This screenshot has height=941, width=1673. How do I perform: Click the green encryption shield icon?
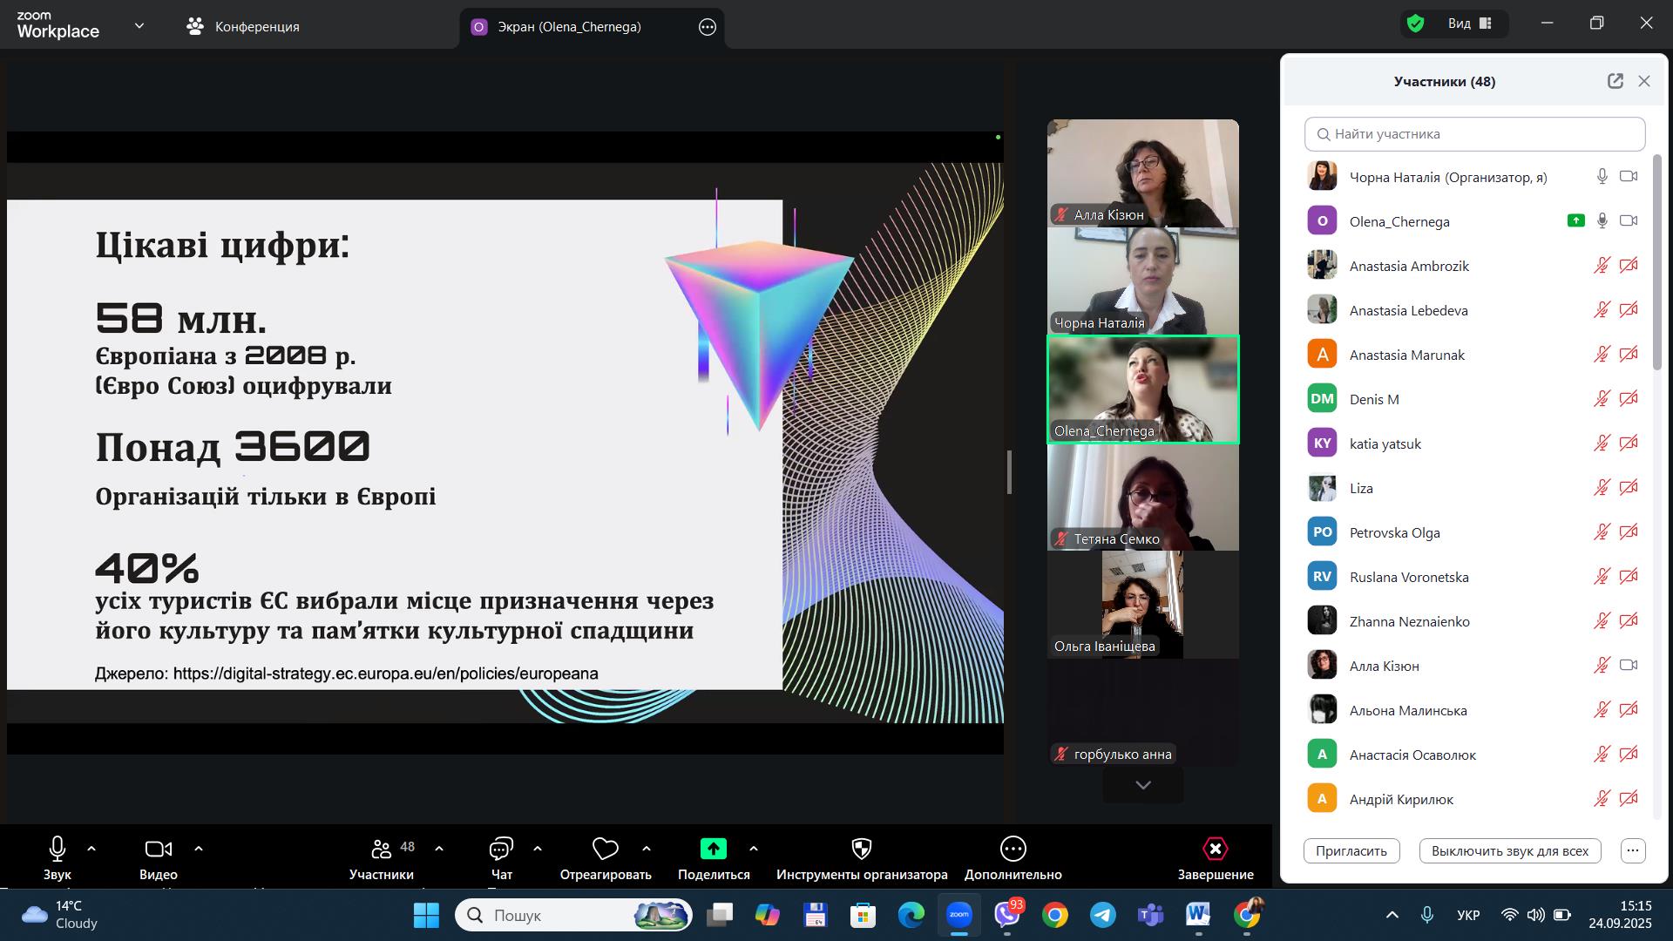tap(1416, 24)
